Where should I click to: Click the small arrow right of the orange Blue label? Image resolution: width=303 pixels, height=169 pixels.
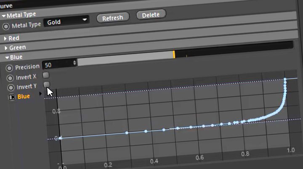pos(41,94)
